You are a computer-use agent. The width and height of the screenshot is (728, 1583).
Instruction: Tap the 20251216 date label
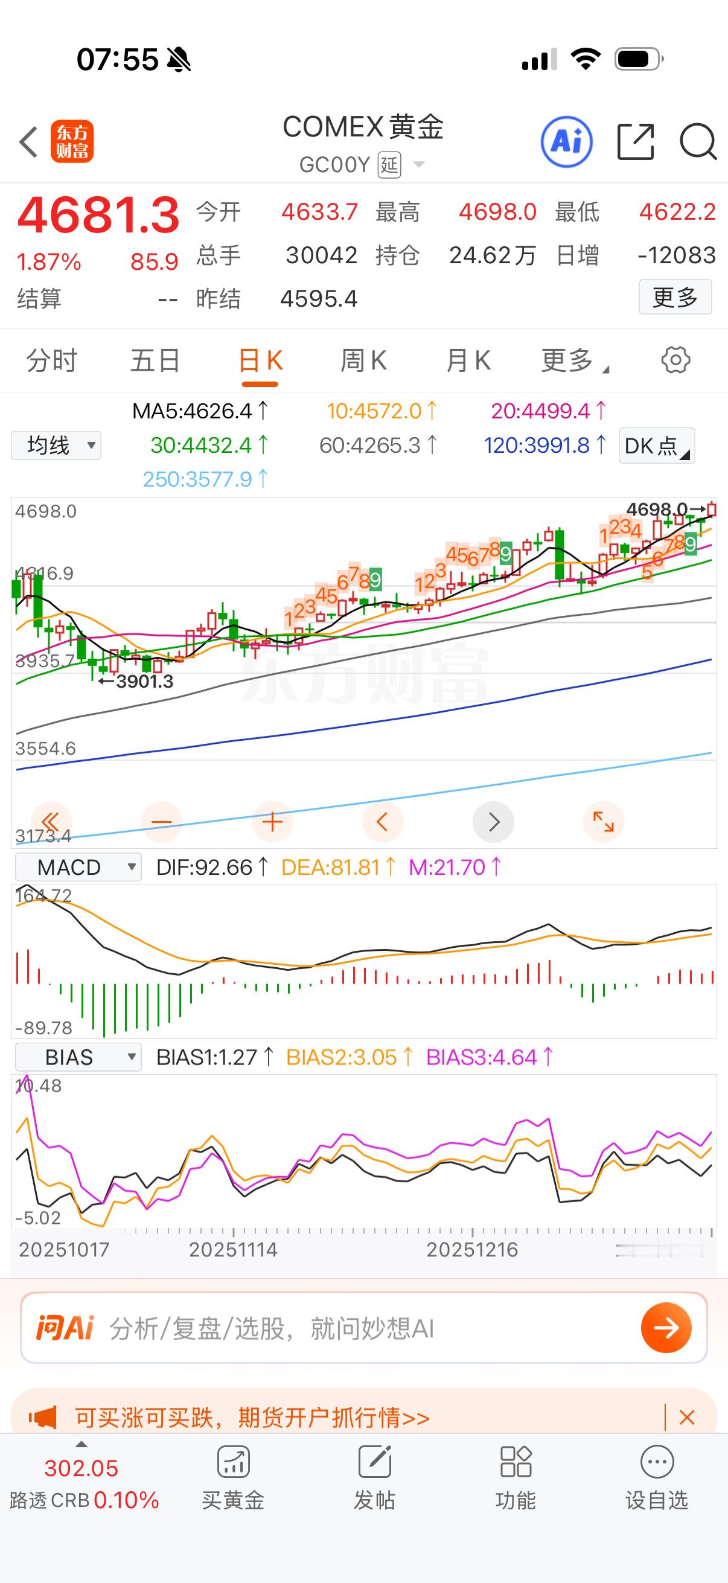472,1249
